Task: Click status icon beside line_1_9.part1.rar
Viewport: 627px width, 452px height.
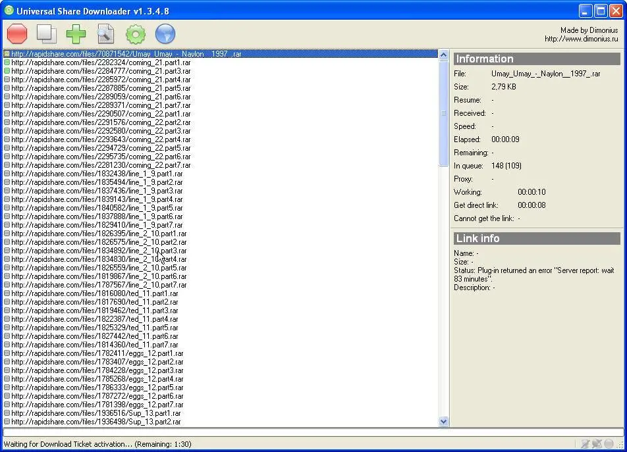Action: point(7,174)
